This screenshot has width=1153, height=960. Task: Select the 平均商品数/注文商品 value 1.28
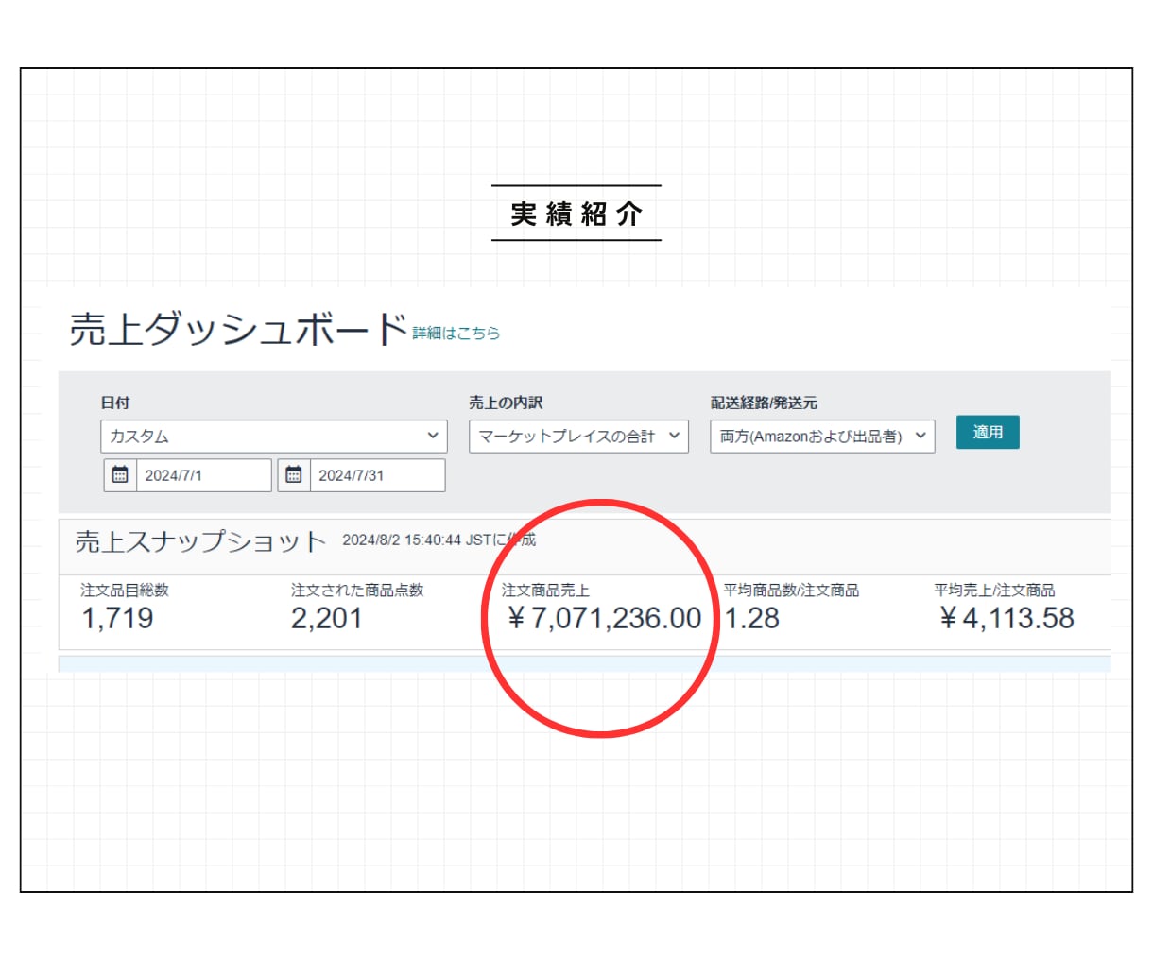[752, 618]
